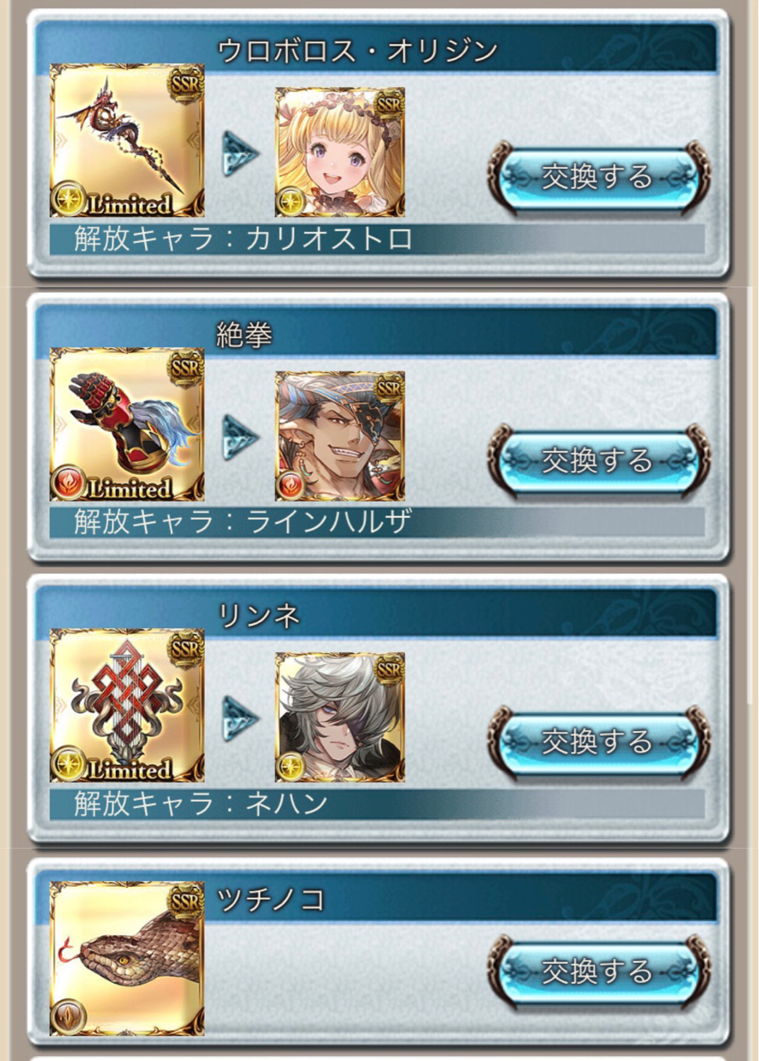Exchange for ウロボロス・オリジン with 交換する button
759x1061 pixels.
598,177
